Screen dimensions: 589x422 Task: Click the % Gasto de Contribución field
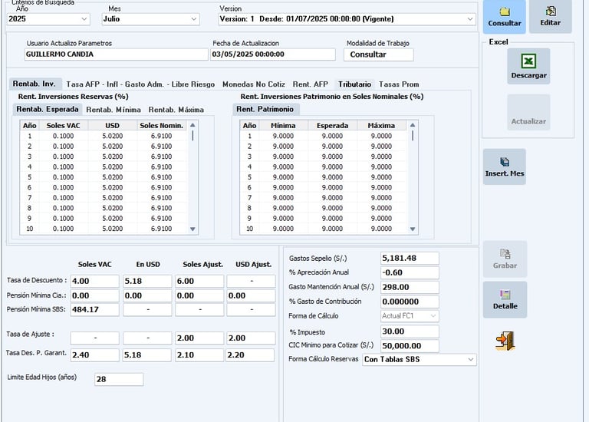[x=410, y=302]
